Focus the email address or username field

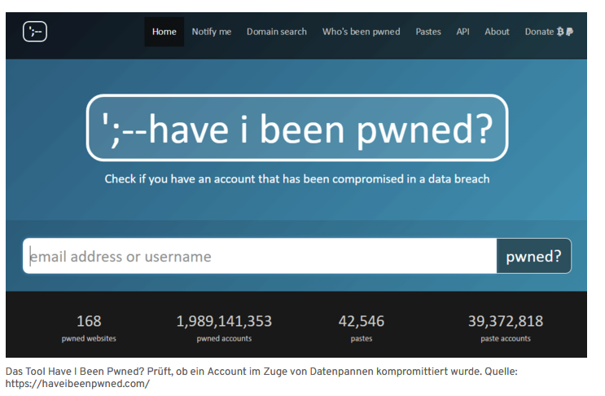260,256
